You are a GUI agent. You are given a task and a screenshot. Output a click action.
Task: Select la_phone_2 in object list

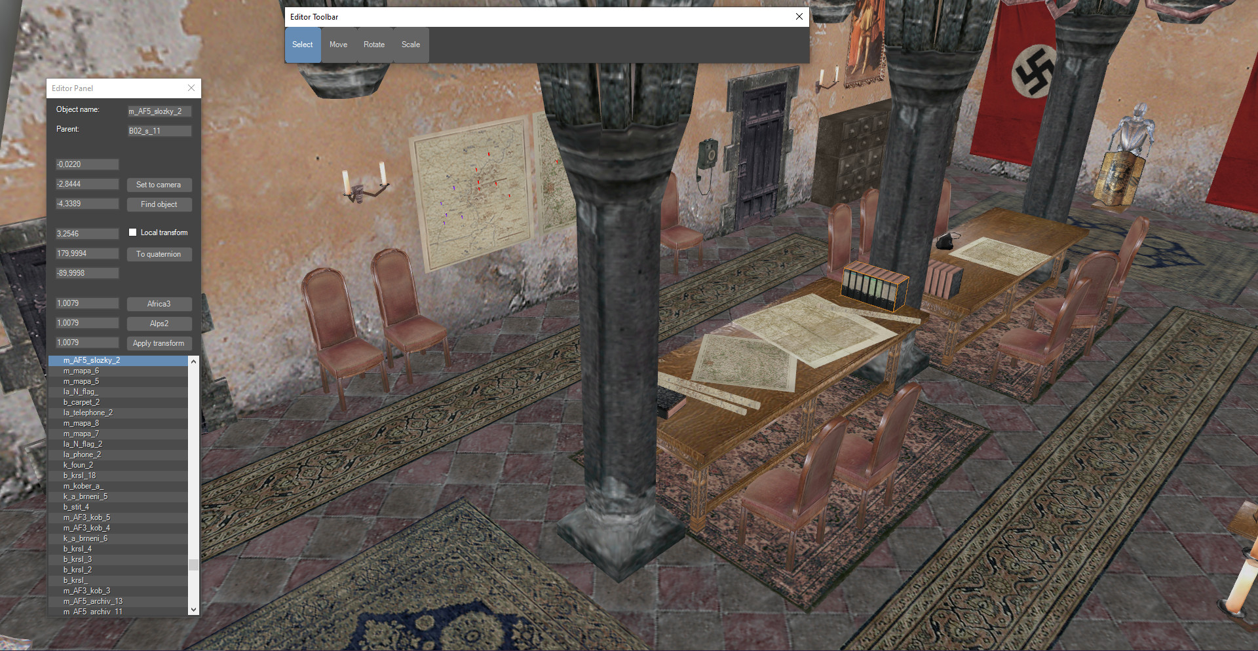[119, 455]
